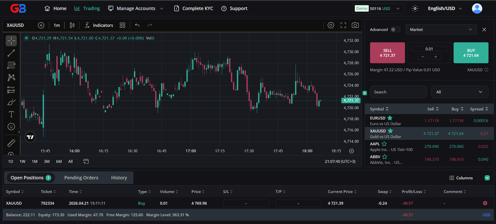Expand Manage Accounts menu
Viewport: 496px width, 224px height.
coord(136,9)
